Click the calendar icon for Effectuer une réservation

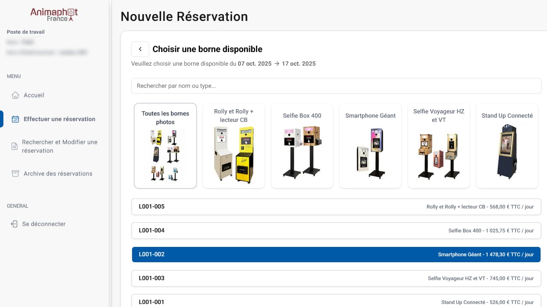click(15, 119)
